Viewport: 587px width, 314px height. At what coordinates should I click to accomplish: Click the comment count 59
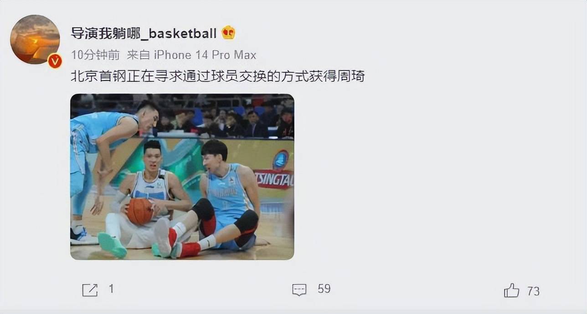pyautogui.click(x=324, y=289)
